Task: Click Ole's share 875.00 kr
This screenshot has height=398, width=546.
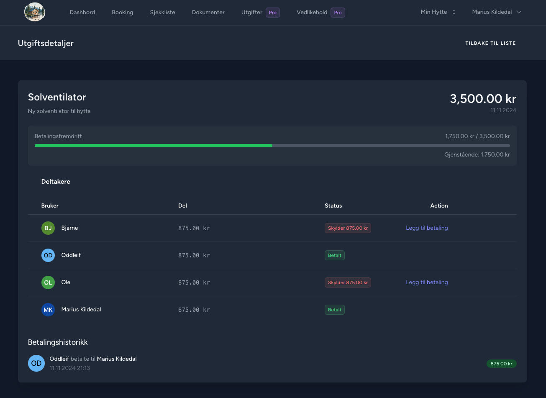Action: click(x=194, y=282)
